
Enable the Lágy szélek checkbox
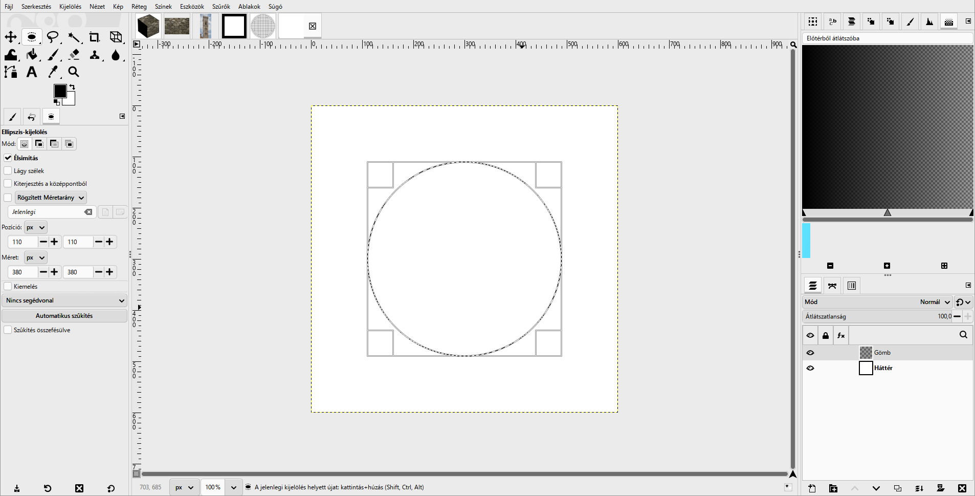click(8, 170)
